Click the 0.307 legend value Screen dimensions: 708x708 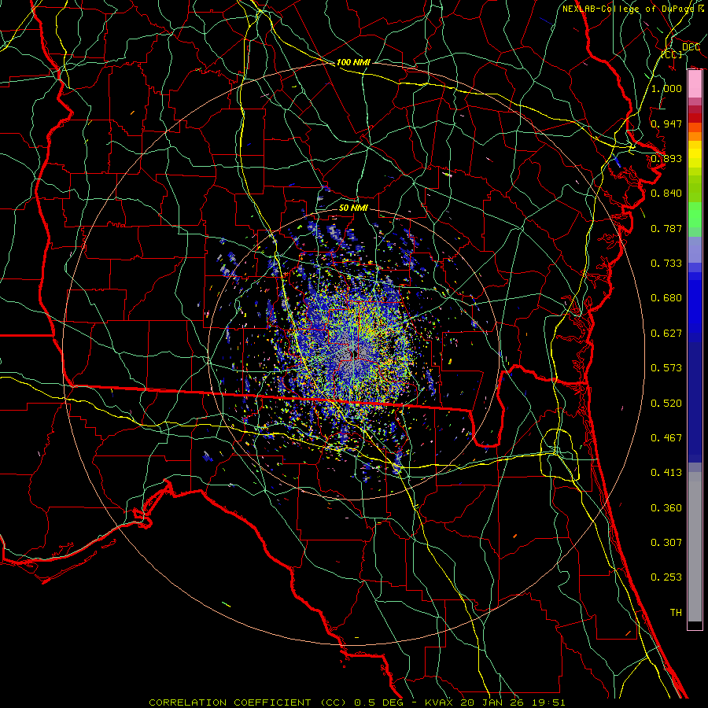tap(666, 543)
